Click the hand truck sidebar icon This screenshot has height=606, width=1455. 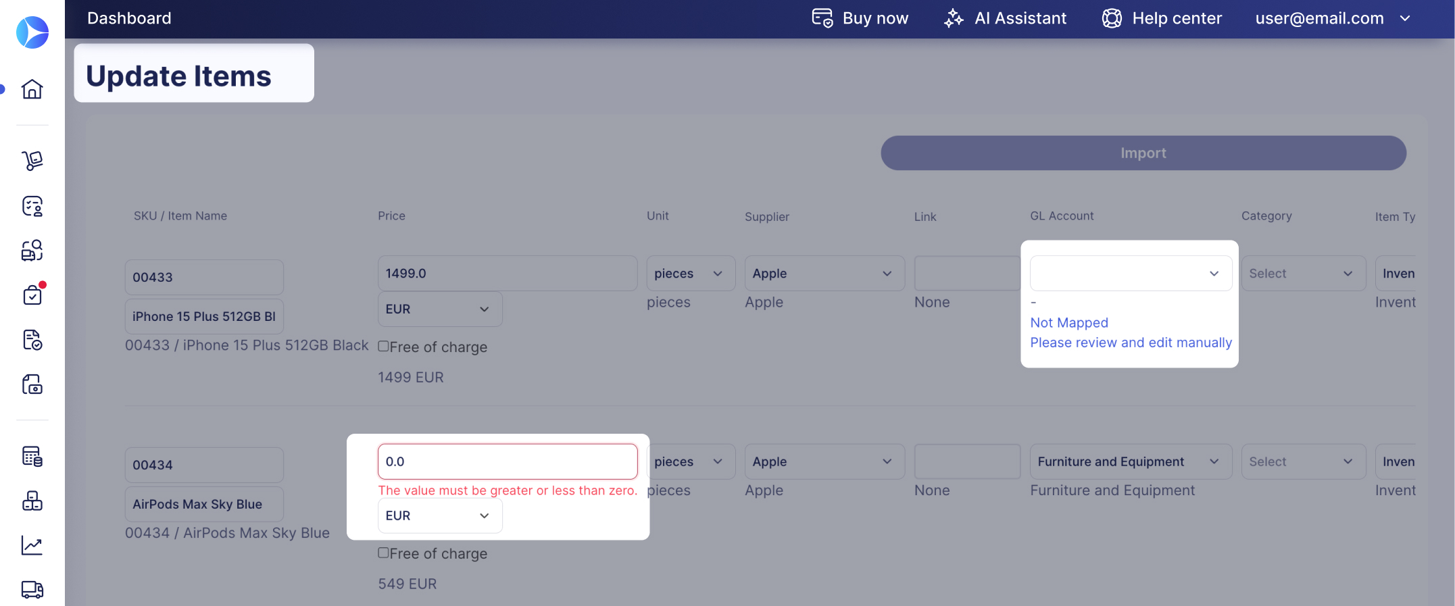point(32,160)
